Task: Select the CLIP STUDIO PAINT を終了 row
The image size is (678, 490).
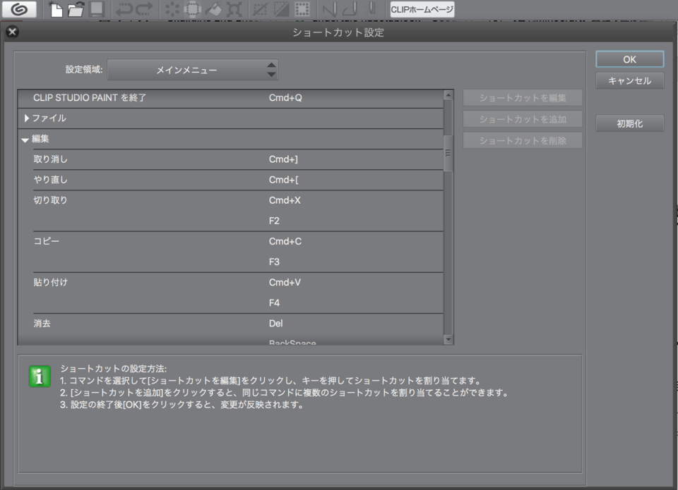Action: (230, 98)
